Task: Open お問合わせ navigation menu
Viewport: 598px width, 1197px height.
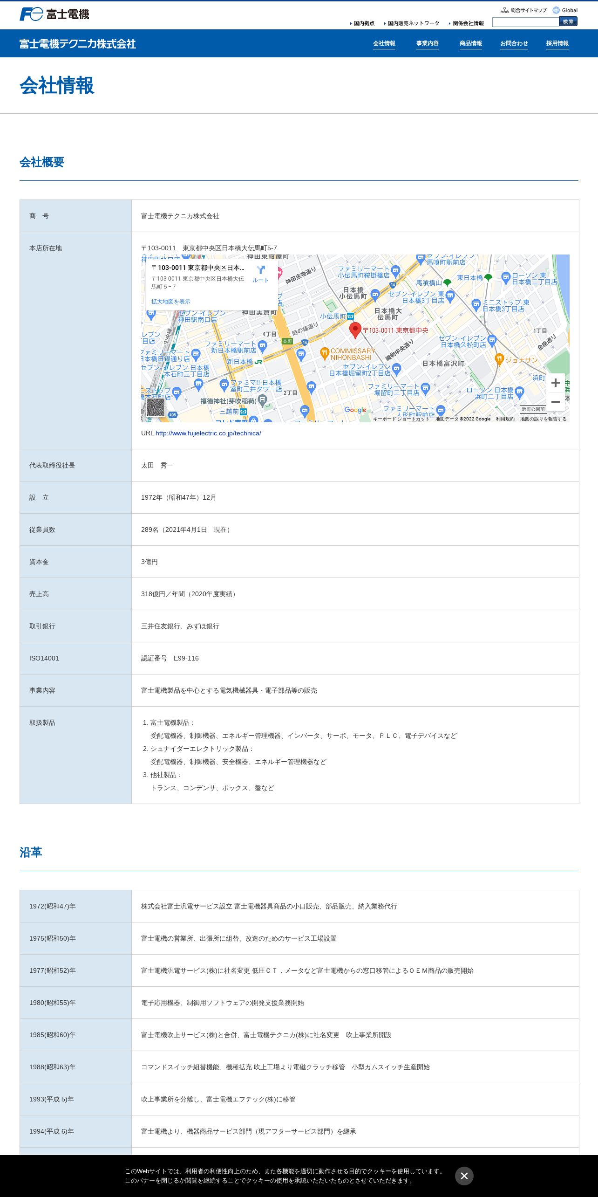Action: click(x=514, y=43)
